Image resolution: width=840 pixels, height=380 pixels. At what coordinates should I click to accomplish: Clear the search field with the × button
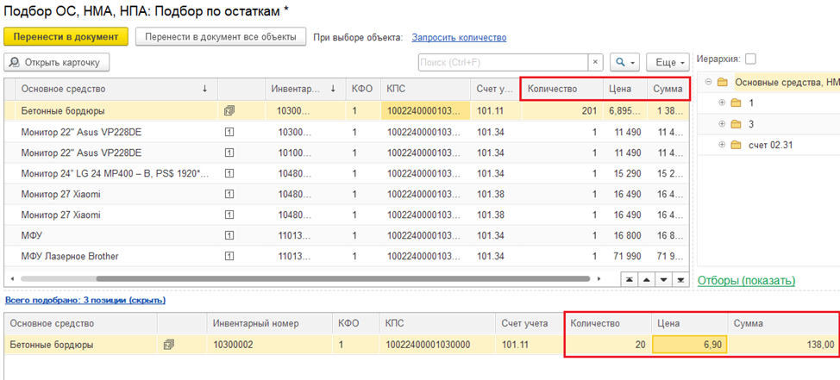click(595, 62)
